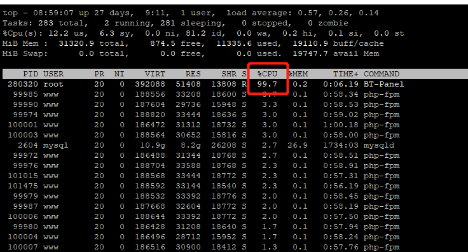
Task: Select the mysqld process command
Action: tap(379, 145)
